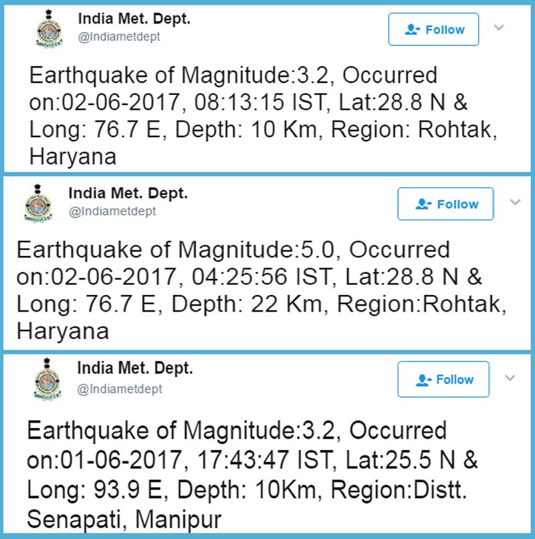The width and height of the screenshot is (535, 539).
Task: Follow India Met. Dept. from the 08:13:15 tweet
Action: click(434, 29)
